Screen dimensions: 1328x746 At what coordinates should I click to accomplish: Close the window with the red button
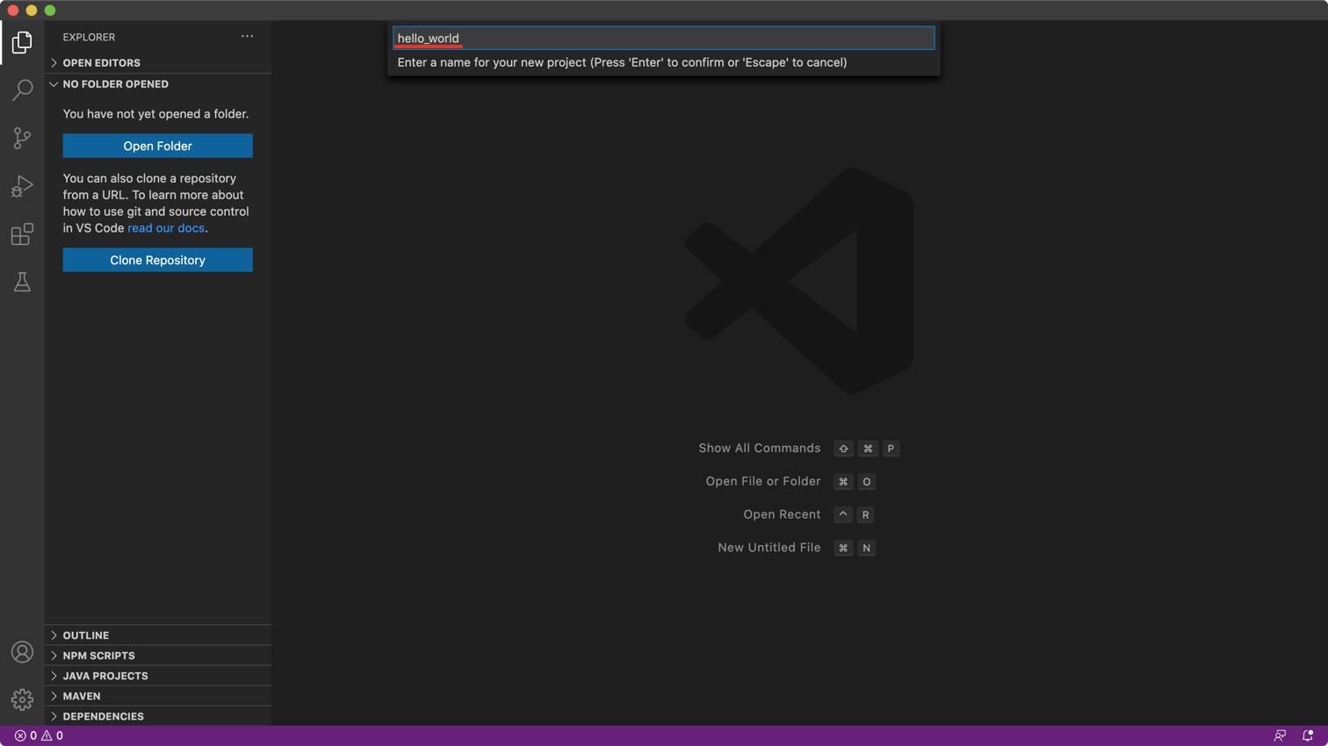(13, 11)
